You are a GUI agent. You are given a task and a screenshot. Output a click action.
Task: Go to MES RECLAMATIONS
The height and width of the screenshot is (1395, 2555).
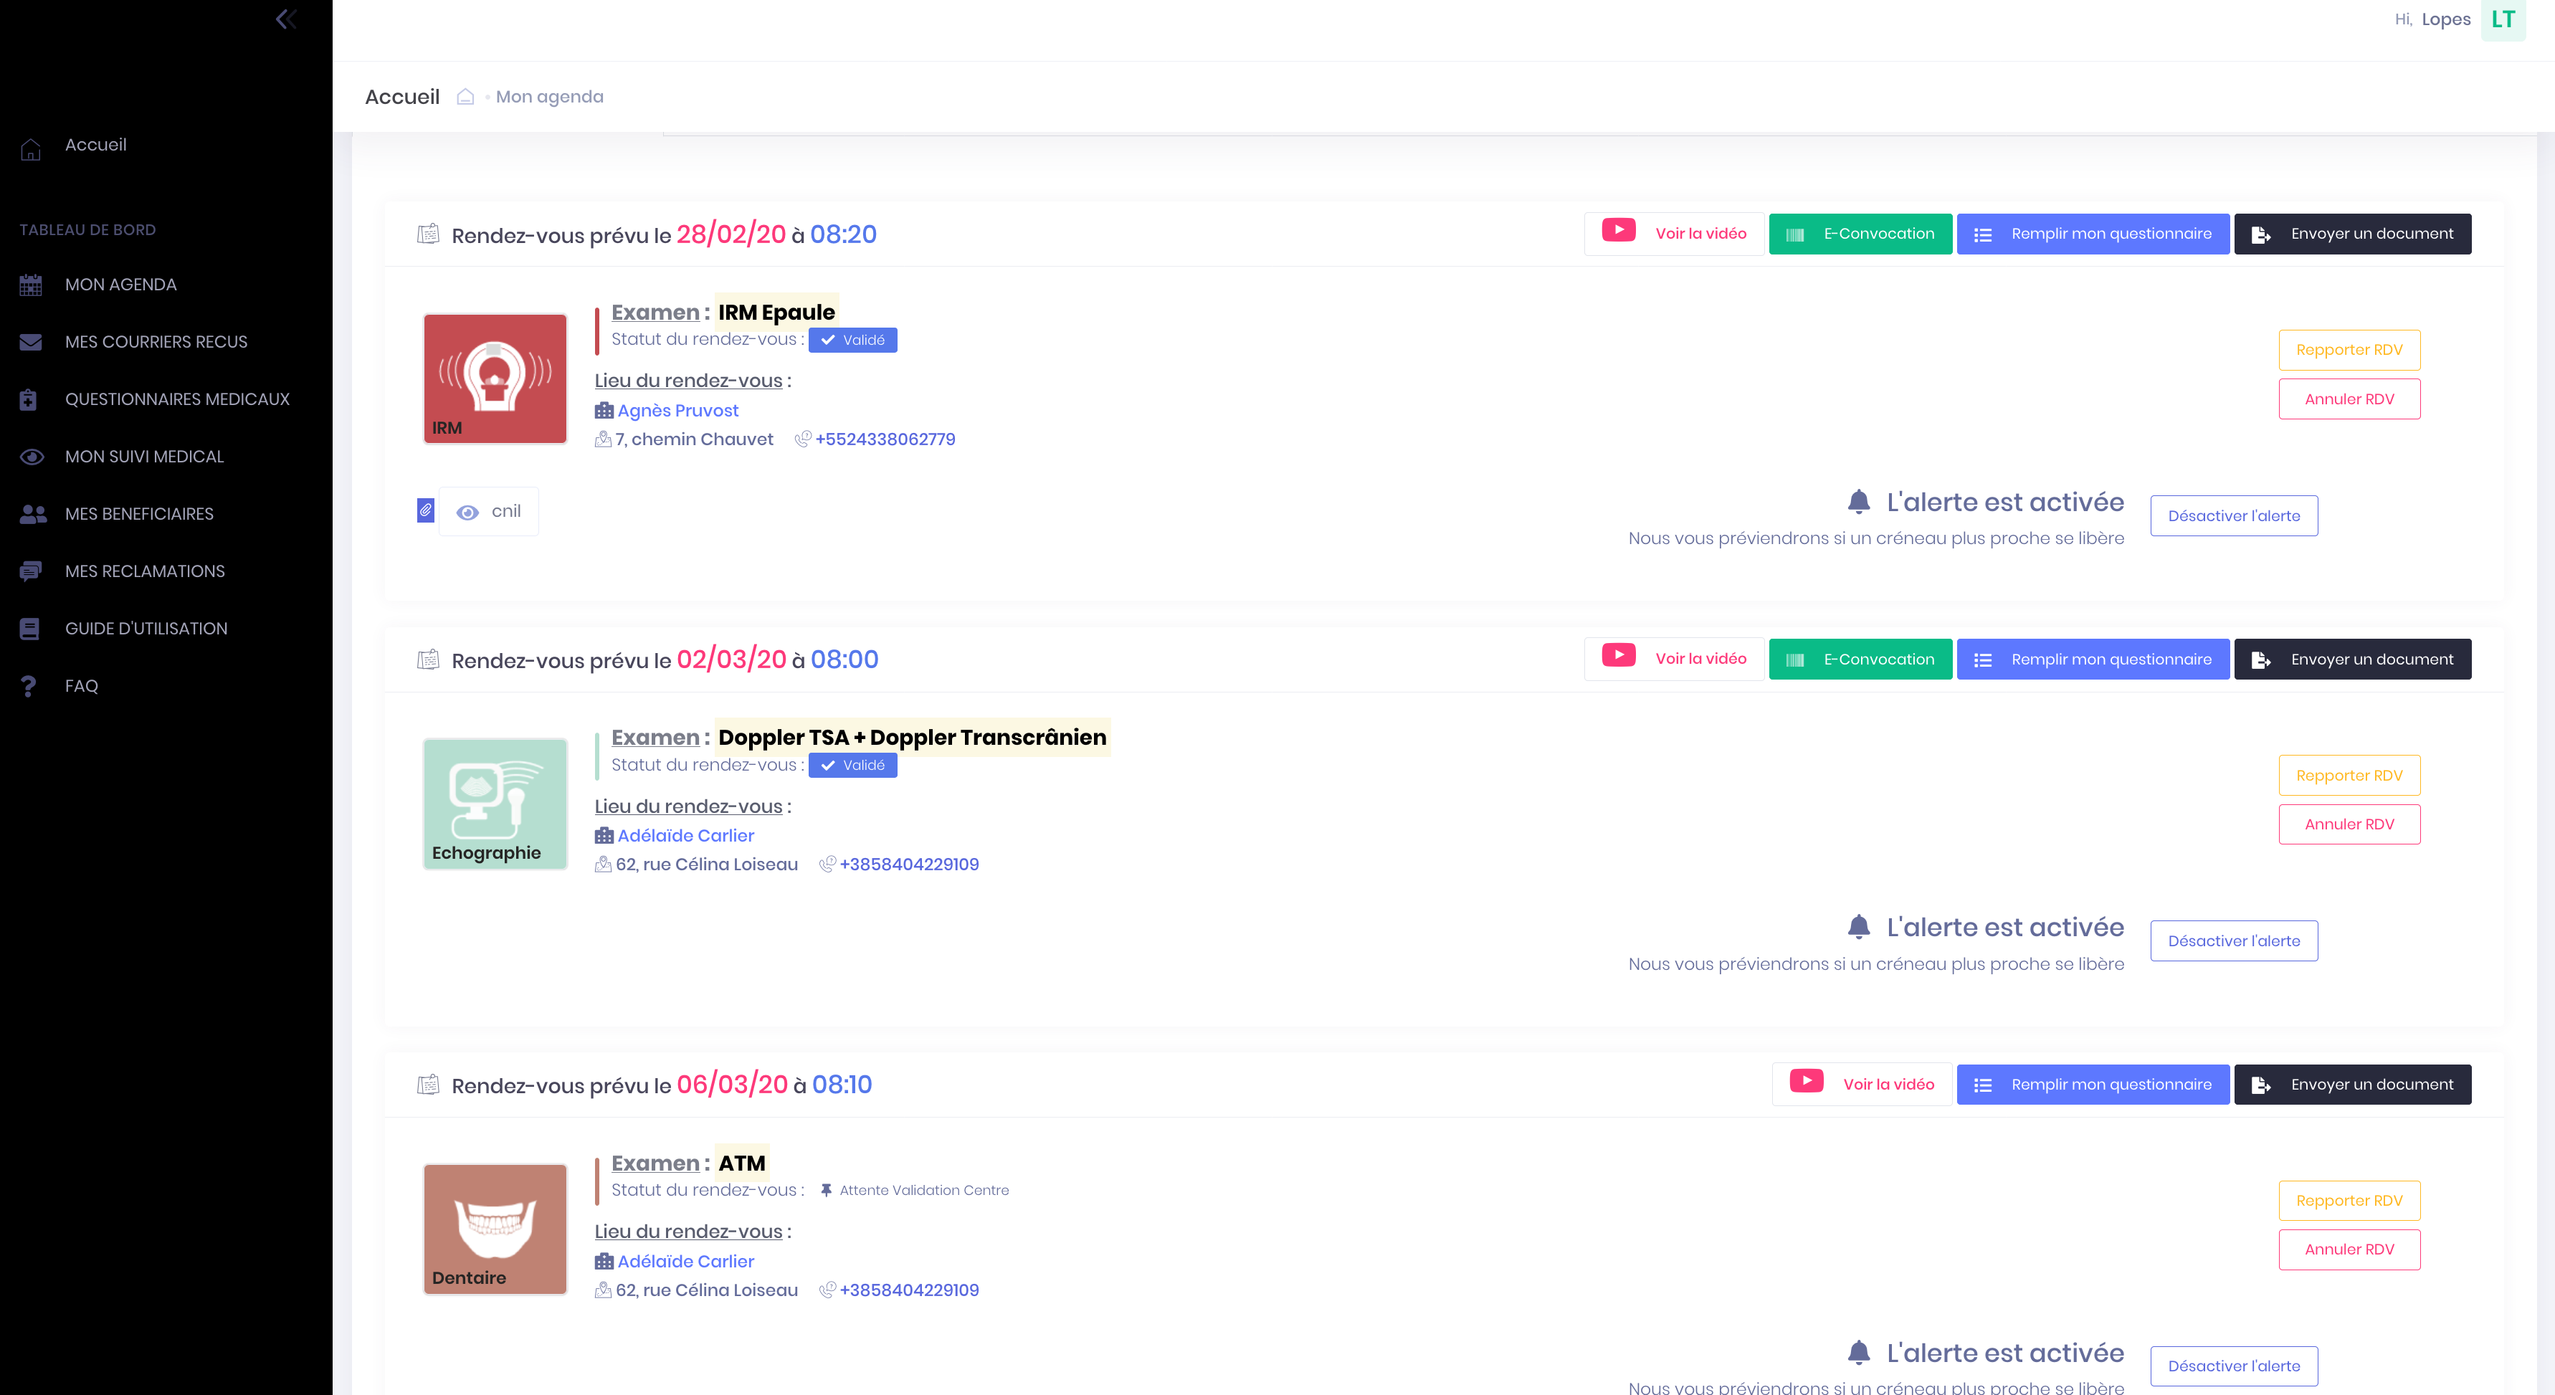pos(145,572)
